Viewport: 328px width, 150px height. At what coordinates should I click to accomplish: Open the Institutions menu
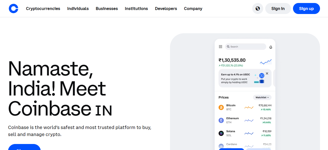[136, 8]
